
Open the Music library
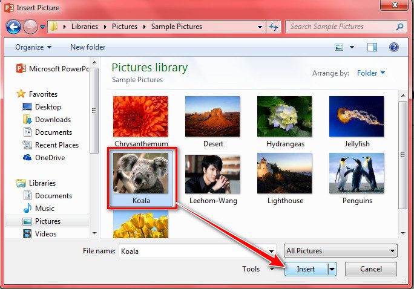click(45, 209)
